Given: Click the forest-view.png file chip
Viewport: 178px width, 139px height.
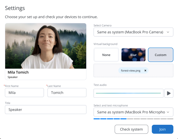Looking at the screenshot, I should [x=131, y=71].
